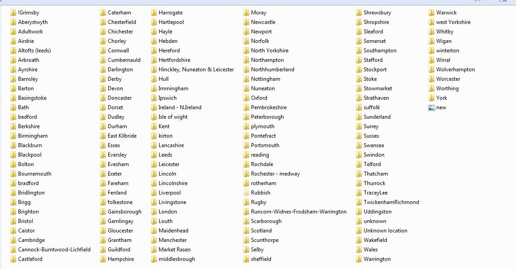This screenshot has height=269, width=516.
Task: Select the Caterham folder icon
Action: point(103,13)
